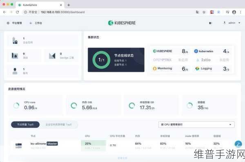Open the Monitoring component status 6/6

coord(170,69)
